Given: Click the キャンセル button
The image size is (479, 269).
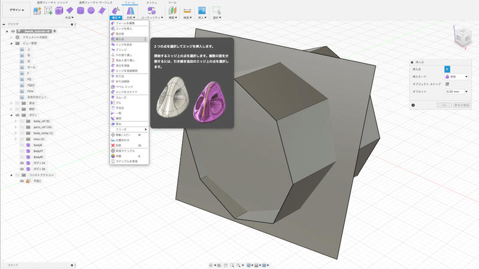Looking at the screenshot, I should click(x=462, y=105).
